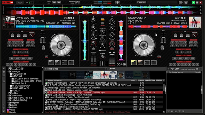Click left deck loop IN button
205x115 pixels.
pyautogui.click(x=12, y=58)
